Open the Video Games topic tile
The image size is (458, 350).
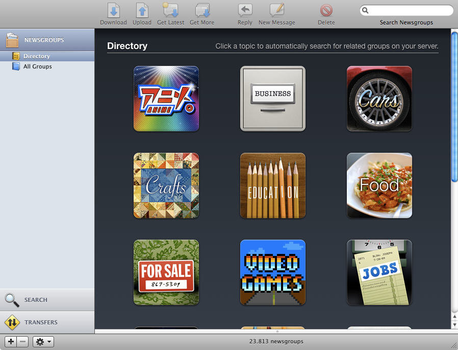[273, 272]
